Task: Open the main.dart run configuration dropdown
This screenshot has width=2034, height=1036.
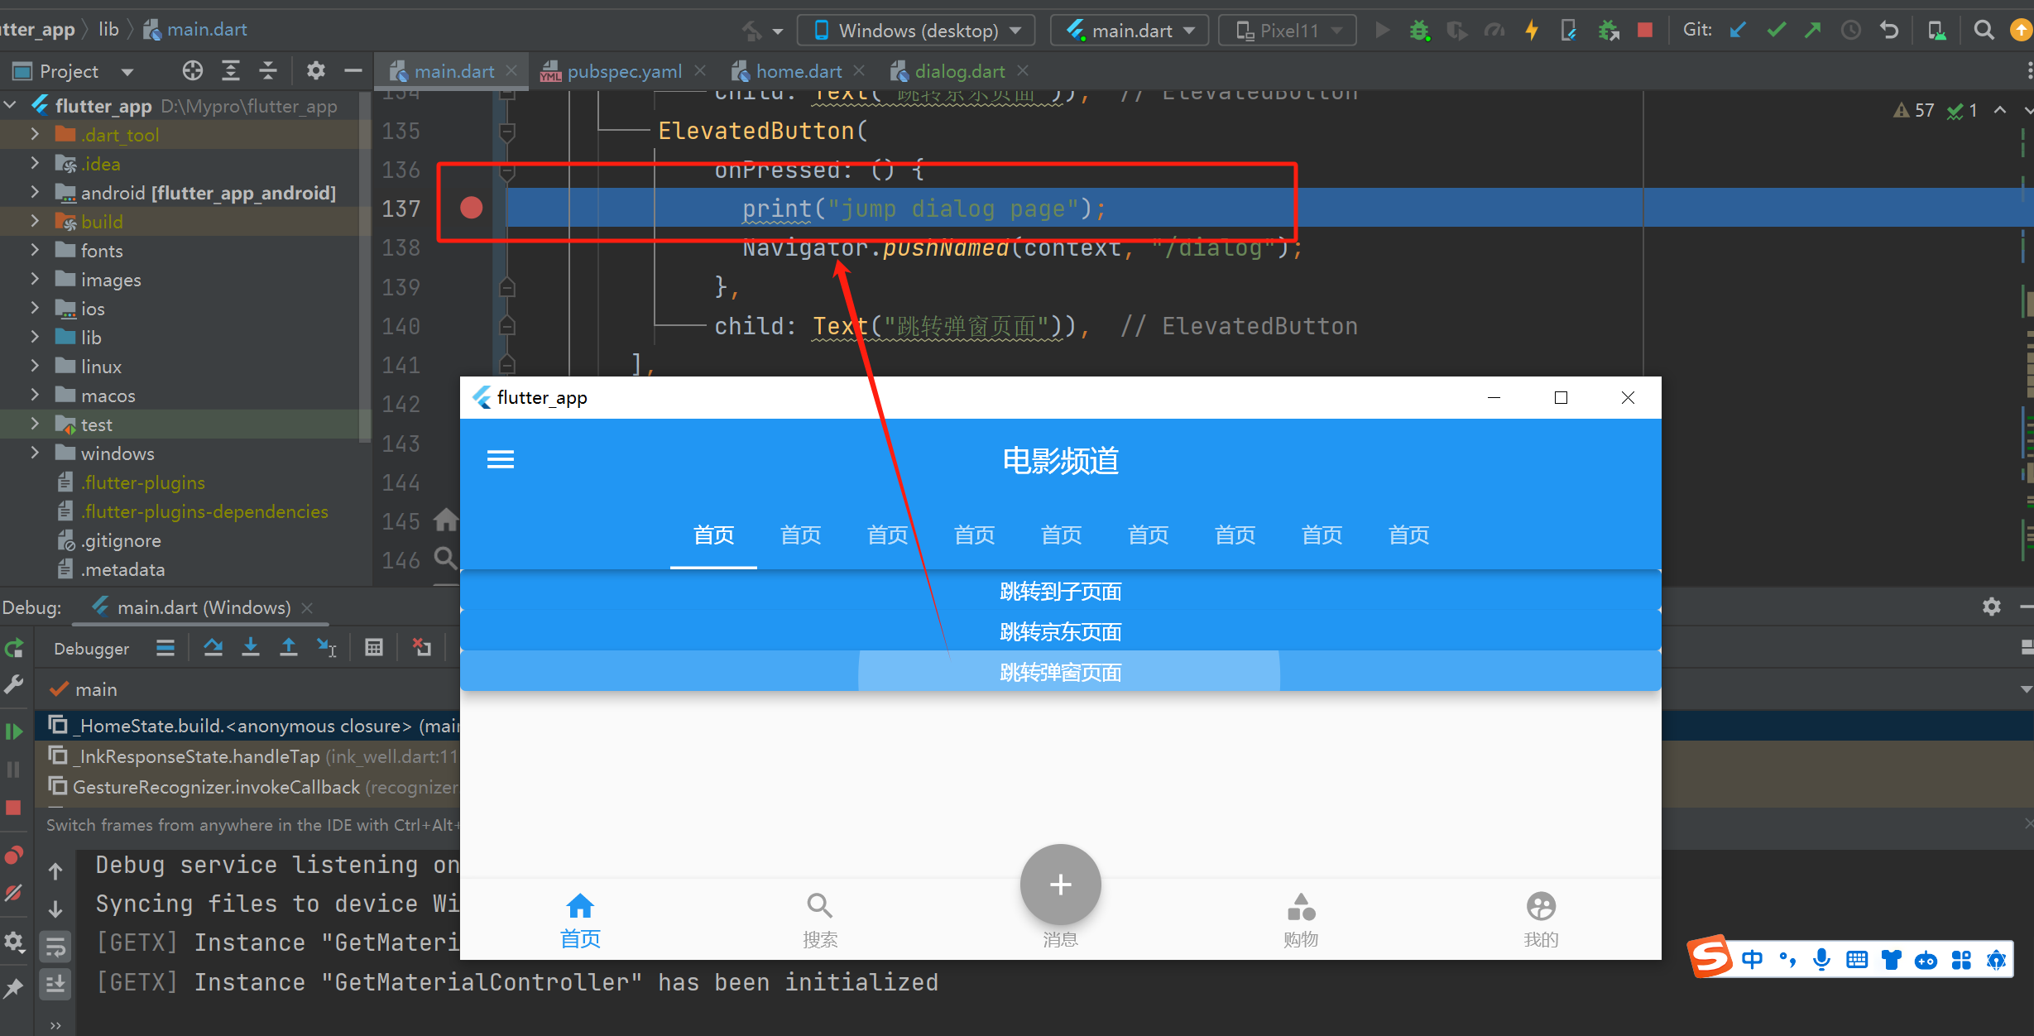Action: point(1130,31)
